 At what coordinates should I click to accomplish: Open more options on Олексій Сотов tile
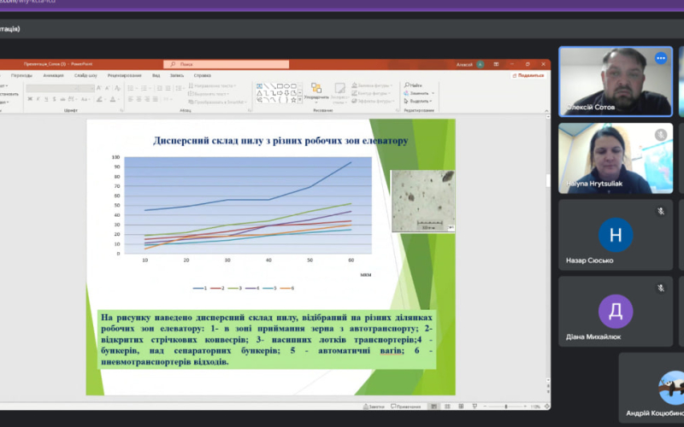(660, 58)
